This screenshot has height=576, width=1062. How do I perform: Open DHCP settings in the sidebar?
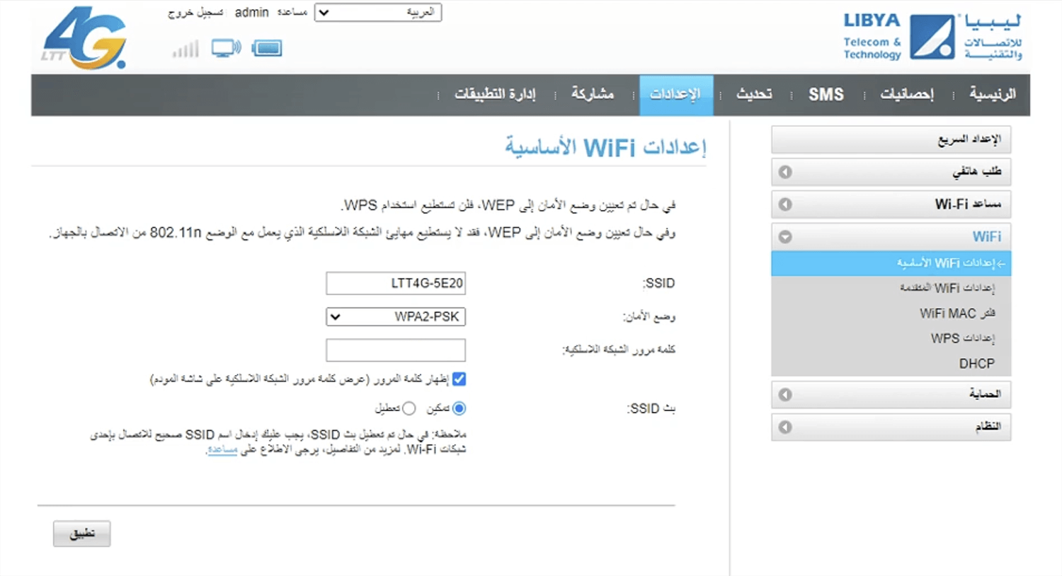point(976,364)
